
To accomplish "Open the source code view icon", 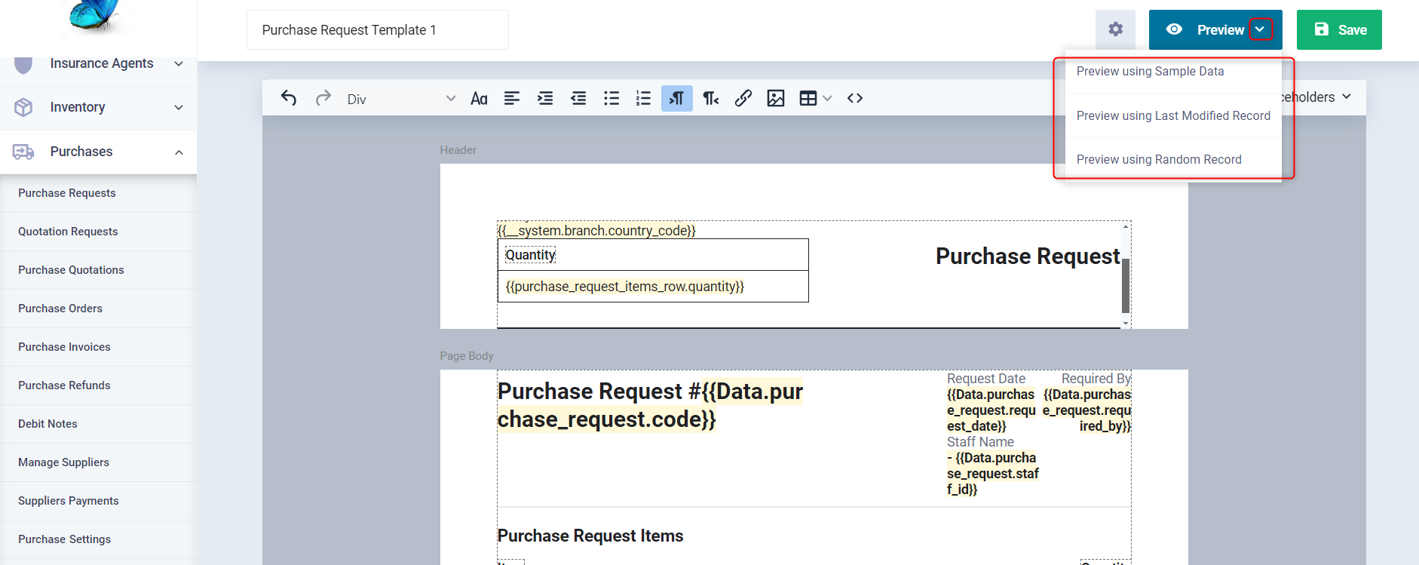I will [855, 98].
